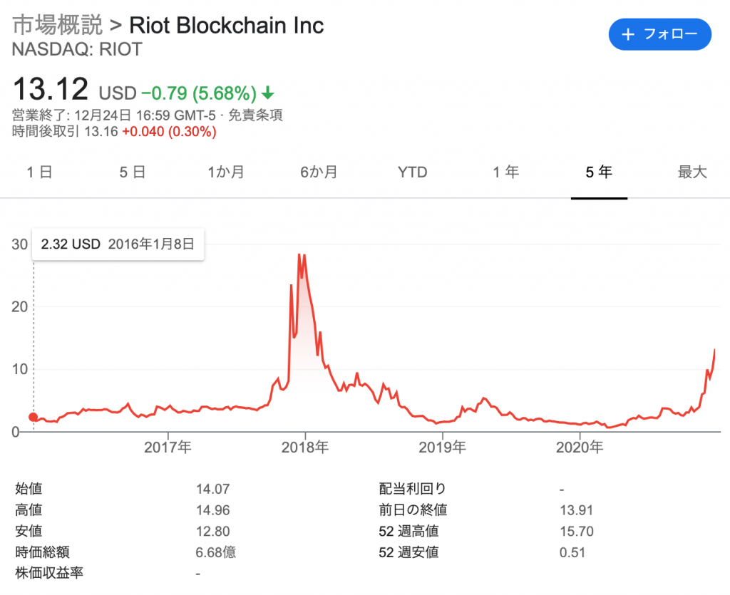
Task: Click the 2018 price peak on chart
Action: pos(300,254)
